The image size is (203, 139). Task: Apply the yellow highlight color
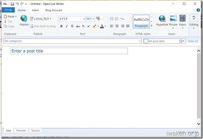[94, 26]
